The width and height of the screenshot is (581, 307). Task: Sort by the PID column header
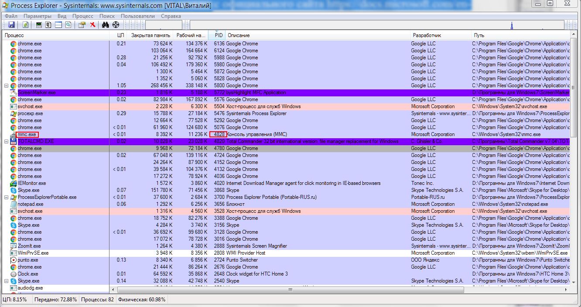pyautogui.click(x=217, y=35)
